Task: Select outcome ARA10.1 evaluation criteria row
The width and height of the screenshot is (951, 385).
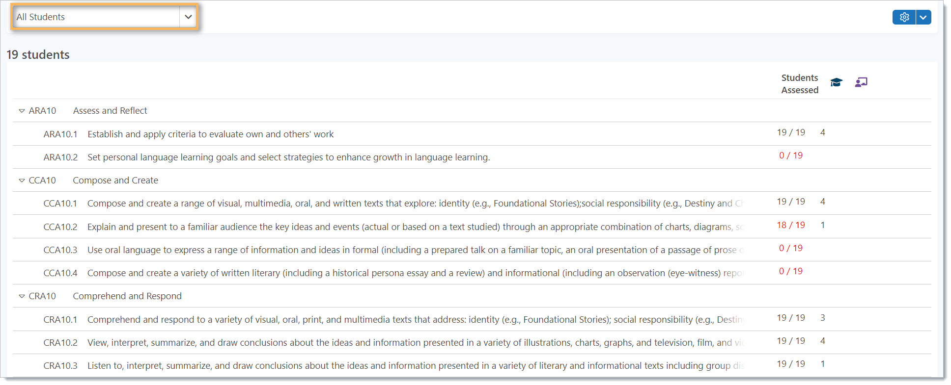Action: pos(472,134)
